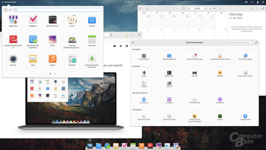Open Musik app from the dock
Screen dimensions: 266x150
pyautogui.click(x=141, y=145)
